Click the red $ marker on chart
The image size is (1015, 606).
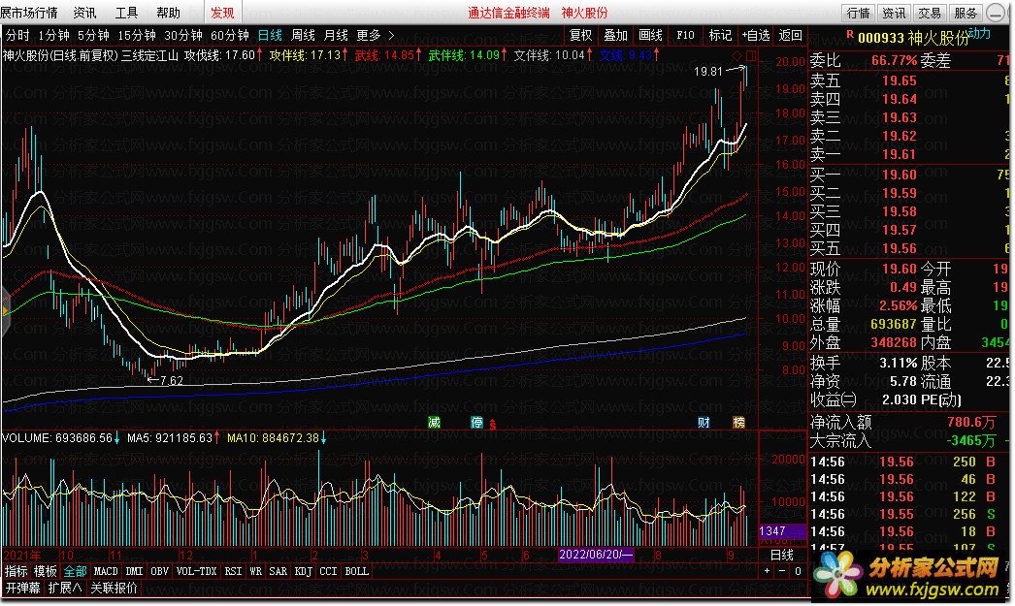(x=493, y=425)
